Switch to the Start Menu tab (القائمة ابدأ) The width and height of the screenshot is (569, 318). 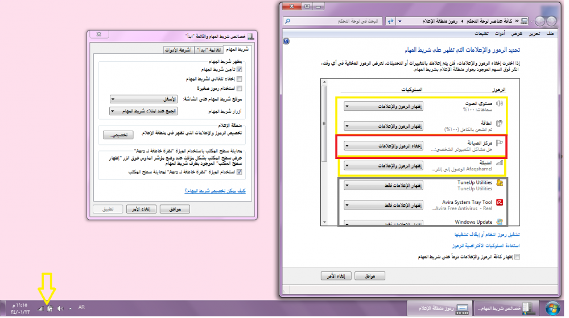207,50
